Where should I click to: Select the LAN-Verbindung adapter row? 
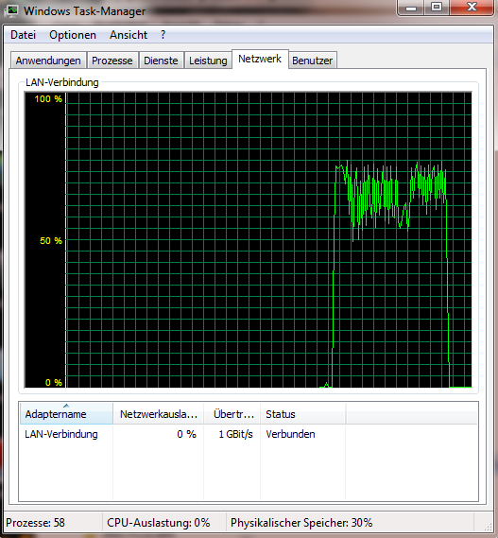click(249, 434)
